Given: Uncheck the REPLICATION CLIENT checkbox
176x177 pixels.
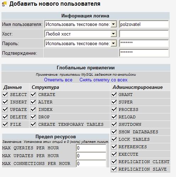Looking at the screenshot, I should coord(114,162).
